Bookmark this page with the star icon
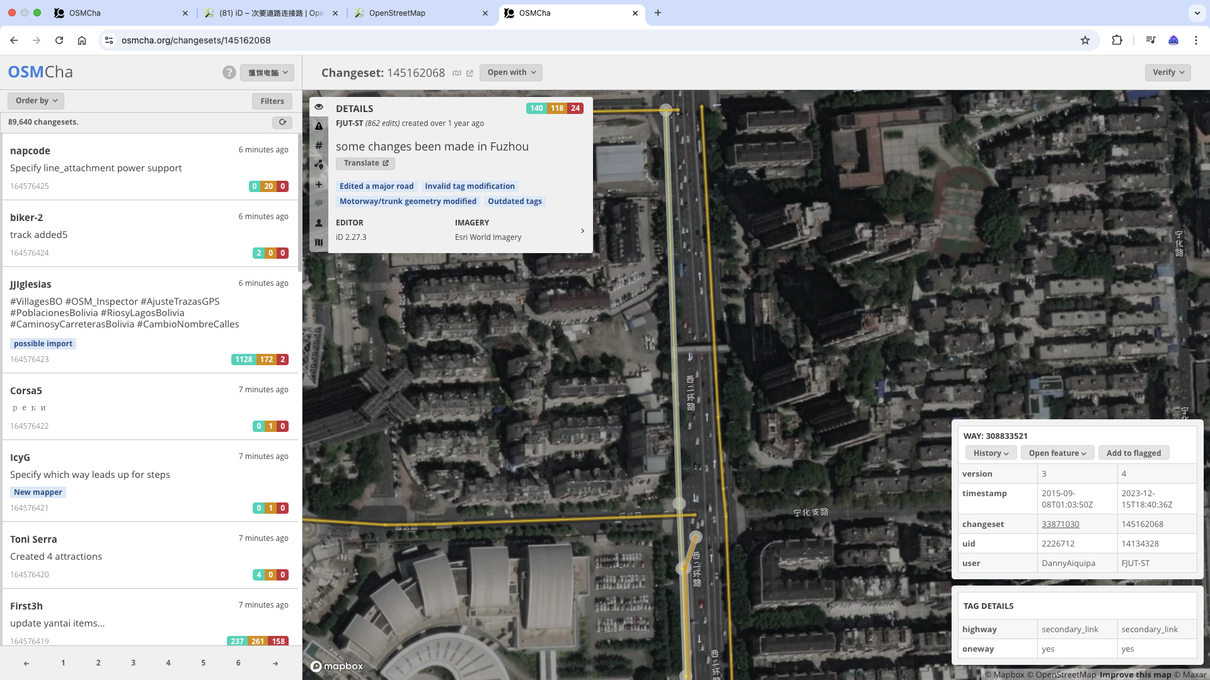This screenshot has height=680, width=1210. [1085, 40]
